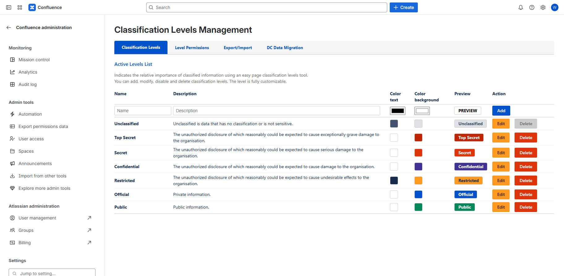Screen dimensions: 564x276
Task: Click the back arrow beside Confluence administration
Action: click(9, 28)
